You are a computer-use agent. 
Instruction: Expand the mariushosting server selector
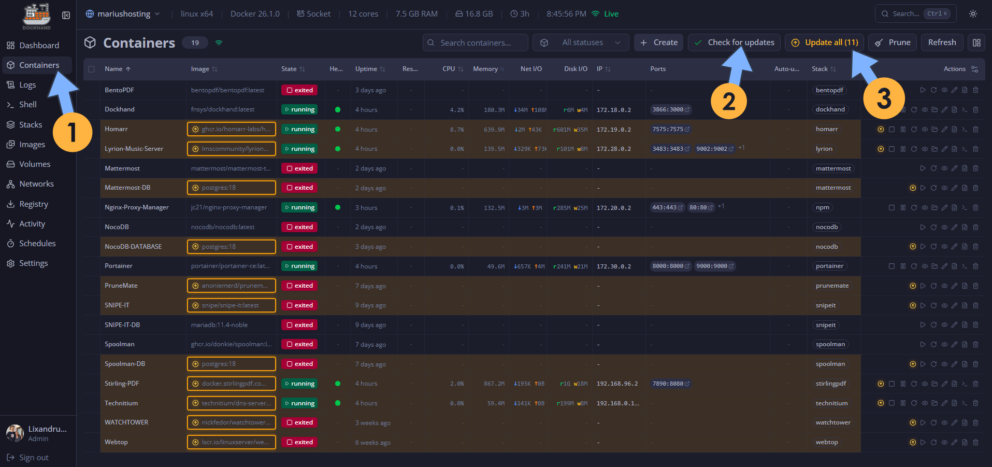pyautogui.click(x=123, y=13)
